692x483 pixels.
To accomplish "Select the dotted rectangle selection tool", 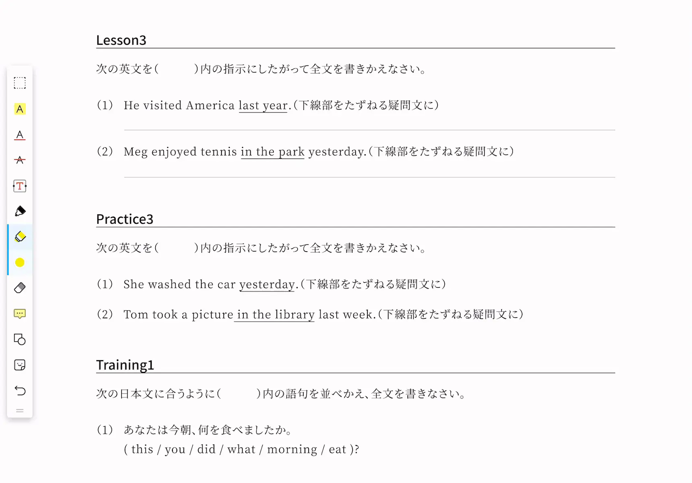I will tap(20, 83).
